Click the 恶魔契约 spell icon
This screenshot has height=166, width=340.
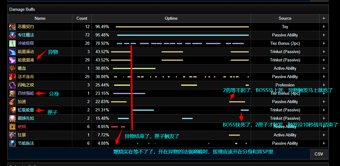tap(12, 27)
